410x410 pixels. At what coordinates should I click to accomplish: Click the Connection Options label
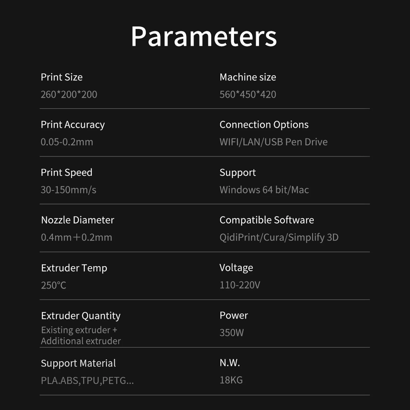[x=264, y=125]
